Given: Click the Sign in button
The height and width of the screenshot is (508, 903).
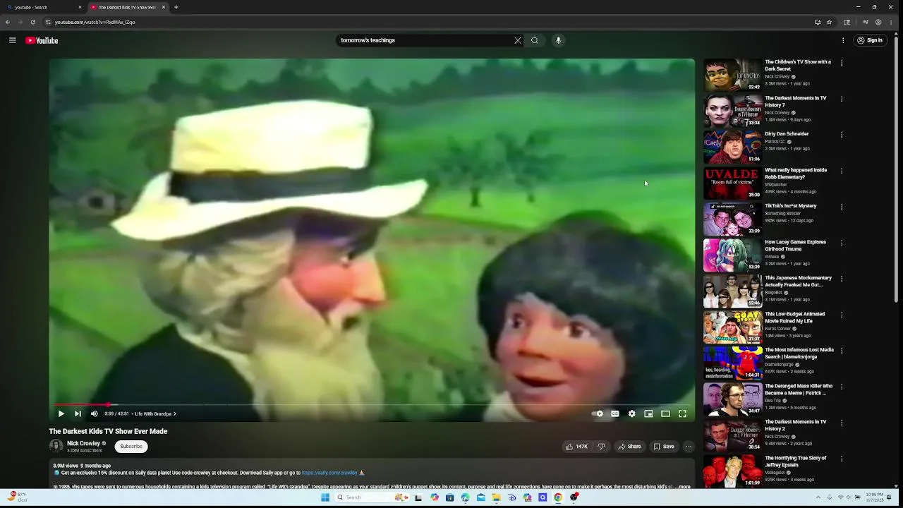Looking at the screenshot, I should [870, 40].
